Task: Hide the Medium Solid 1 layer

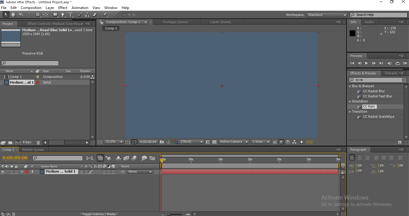Action: tap(3, 172)
